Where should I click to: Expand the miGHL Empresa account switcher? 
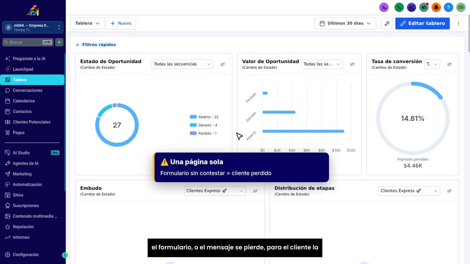32,27
